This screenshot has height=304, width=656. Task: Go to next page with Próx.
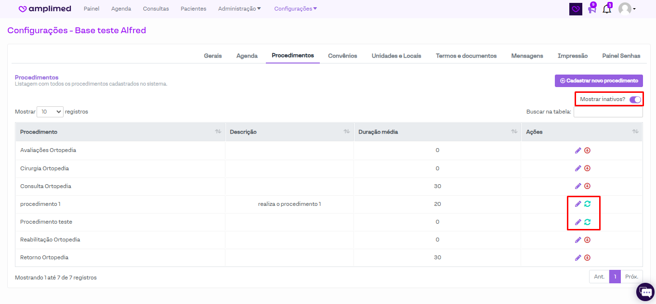631,277
